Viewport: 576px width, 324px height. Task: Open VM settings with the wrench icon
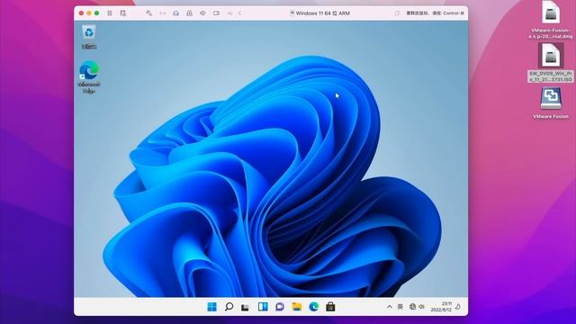click(x=148, y=13)
